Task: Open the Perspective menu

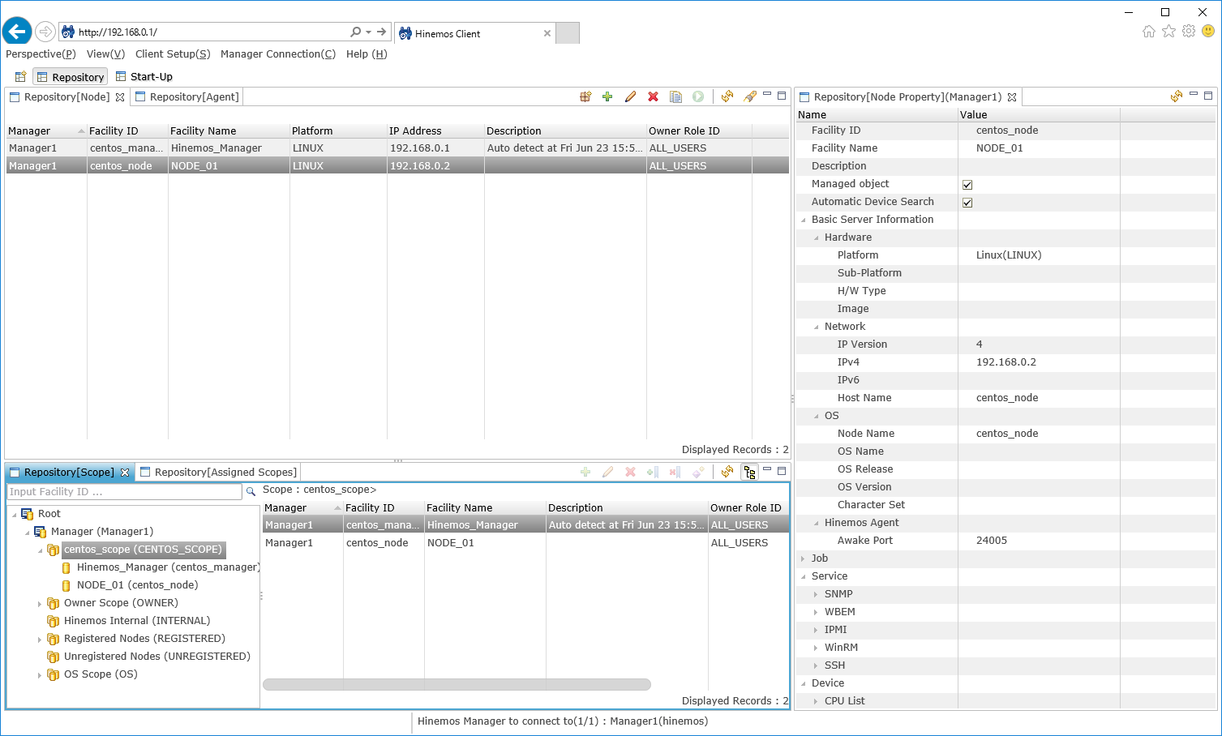Action: tap(41, 54)
